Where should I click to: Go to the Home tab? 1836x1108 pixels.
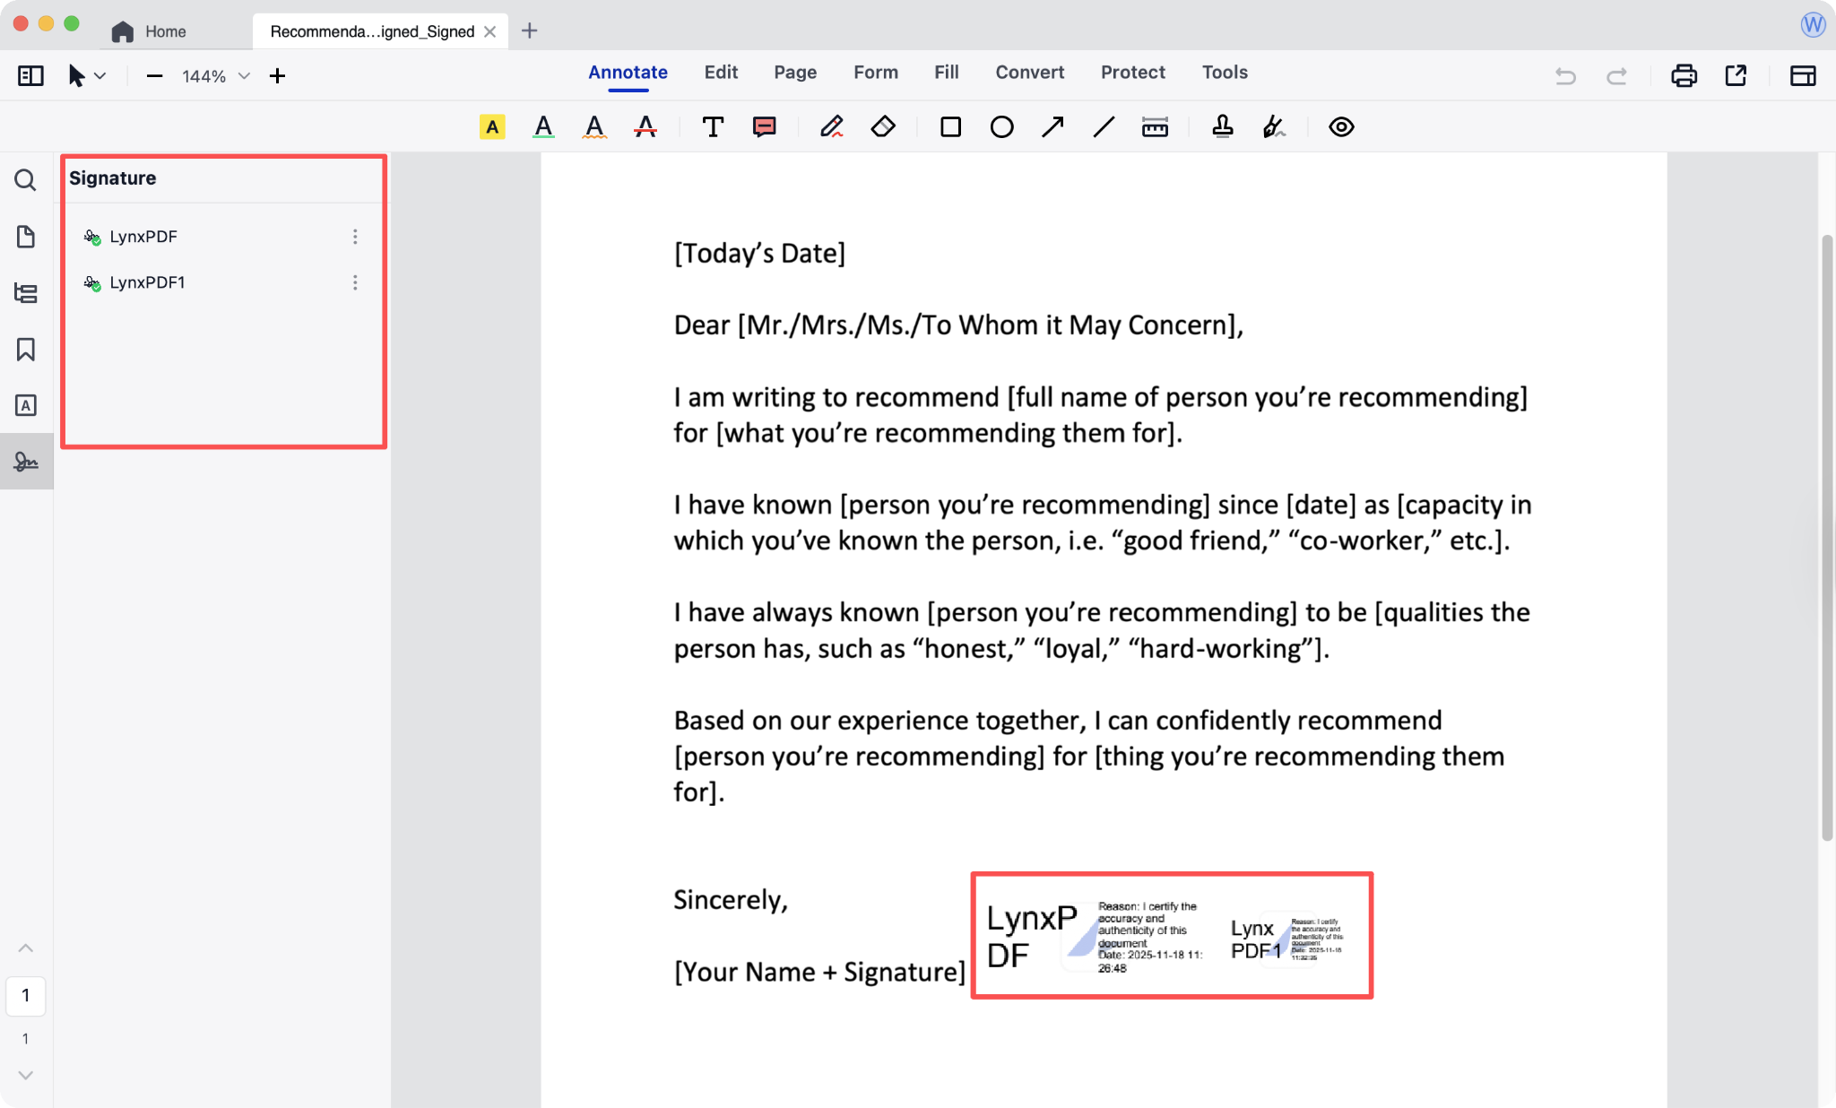(x=150, y=31)
